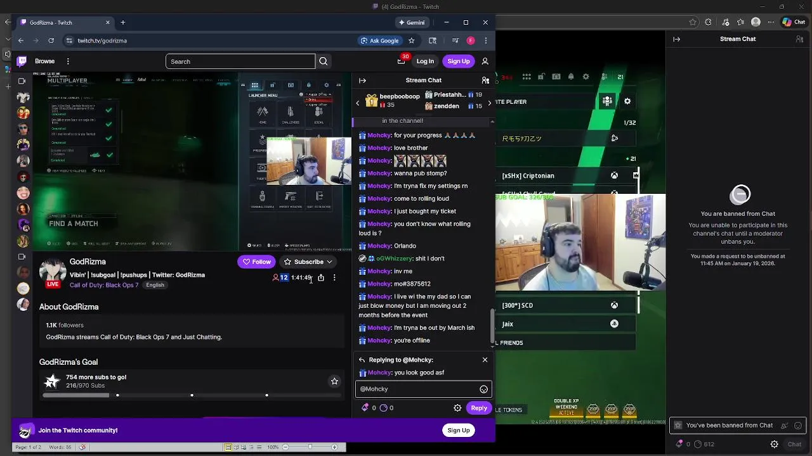Open Twitch notifications inbox showing 30
This screenshot has height=456, width=812.
coord(402,61)
